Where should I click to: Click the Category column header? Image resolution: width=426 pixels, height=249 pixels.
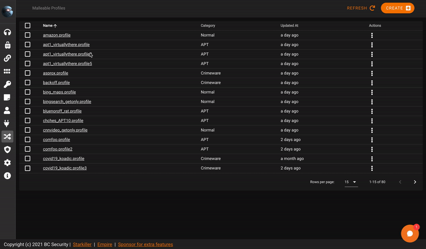click(x=208, y=26)
